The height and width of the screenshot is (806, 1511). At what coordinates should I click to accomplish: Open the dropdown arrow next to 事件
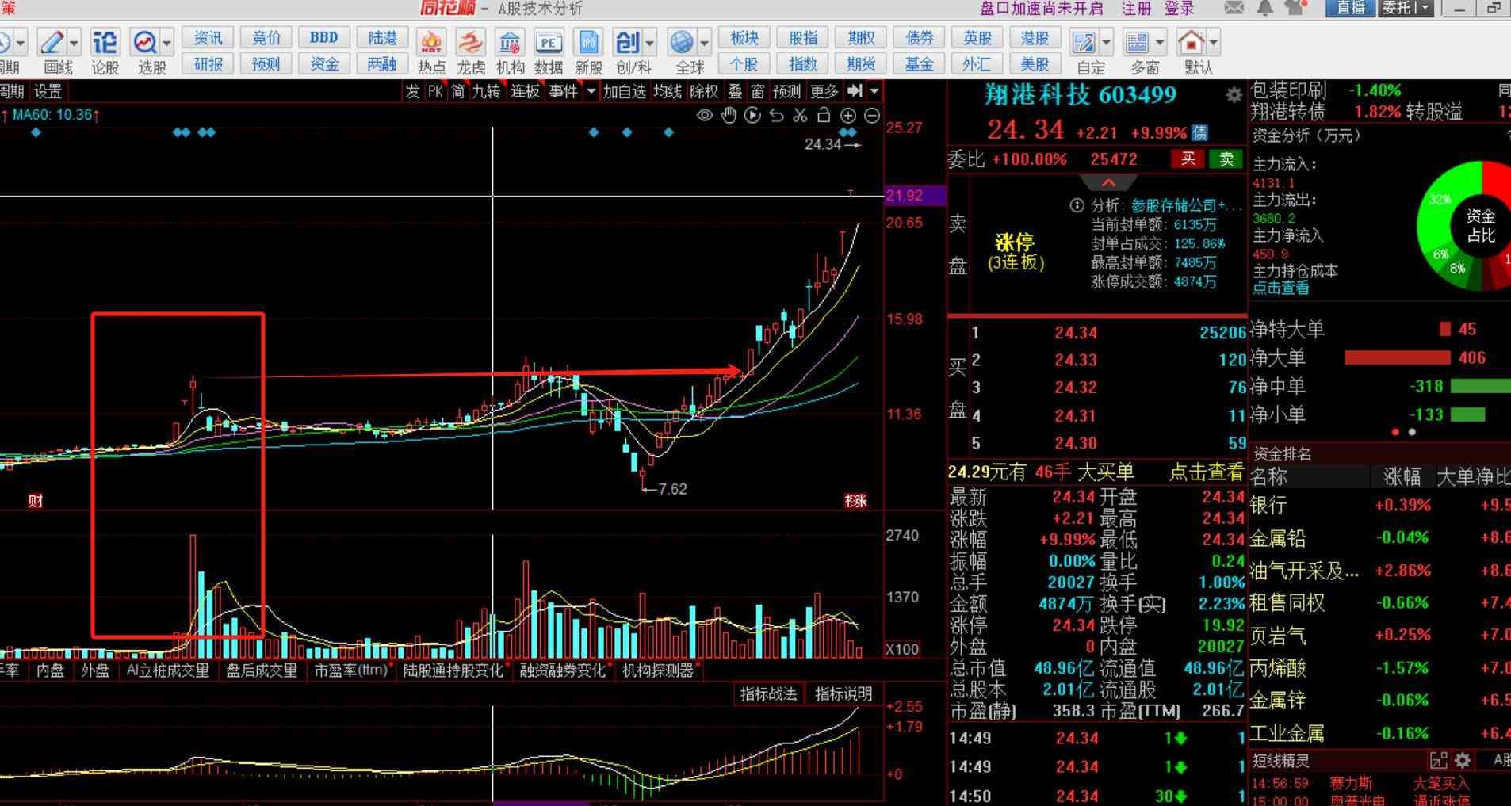tap(591, 92)
